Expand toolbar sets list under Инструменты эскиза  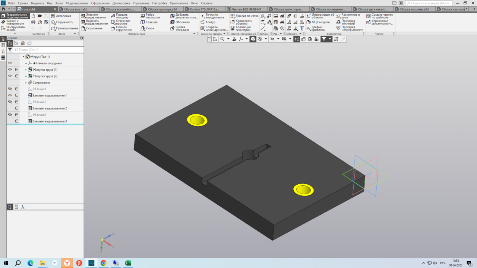click(15, 33)
